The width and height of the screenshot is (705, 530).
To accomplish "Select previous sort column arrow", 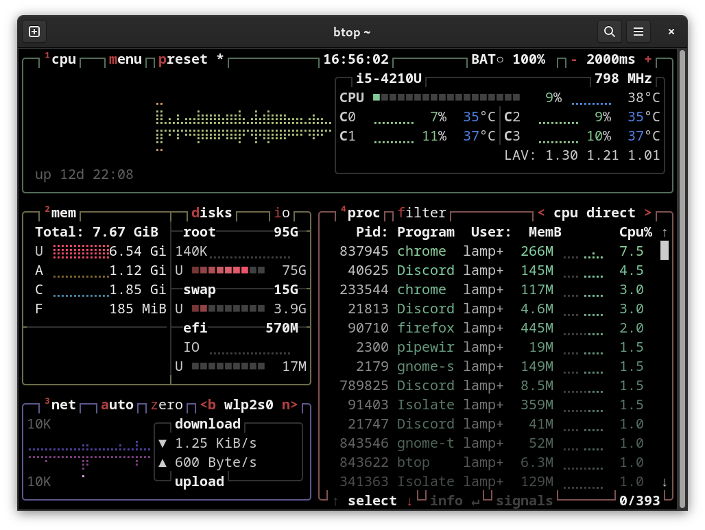I will tap(541, 213).
